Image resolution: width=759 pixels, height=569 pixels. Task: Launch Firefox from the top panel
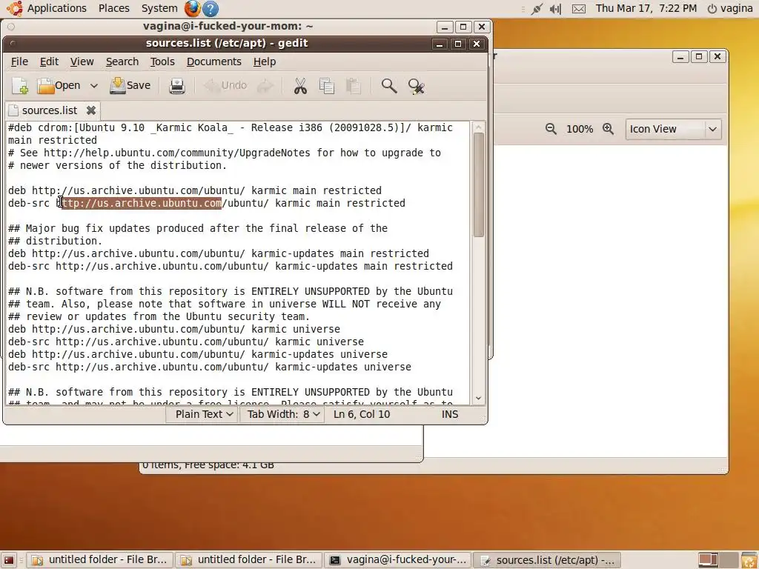click(192, 8)
